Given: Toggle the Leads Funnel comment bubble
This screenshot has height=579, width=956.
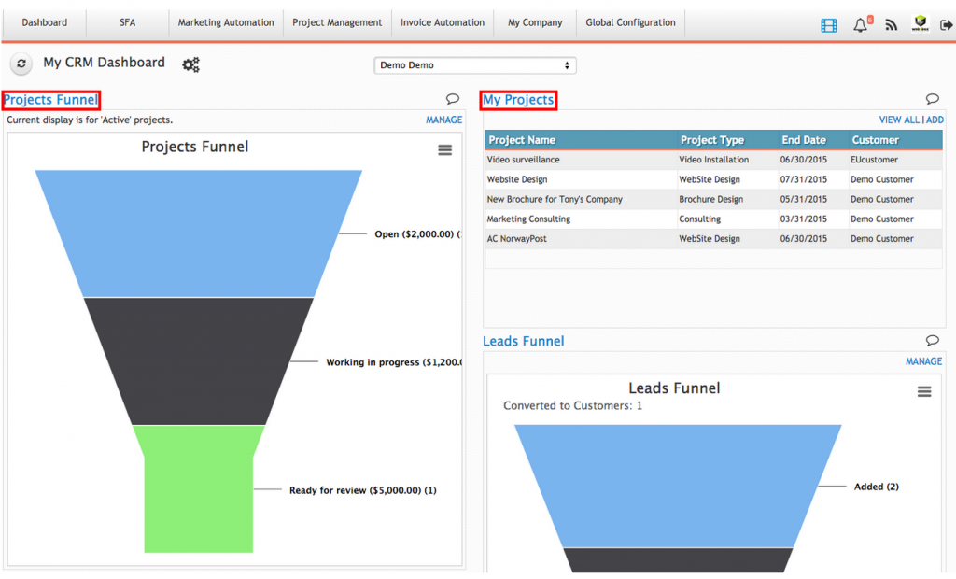Looking at the screenshot, I should point(932,340).
